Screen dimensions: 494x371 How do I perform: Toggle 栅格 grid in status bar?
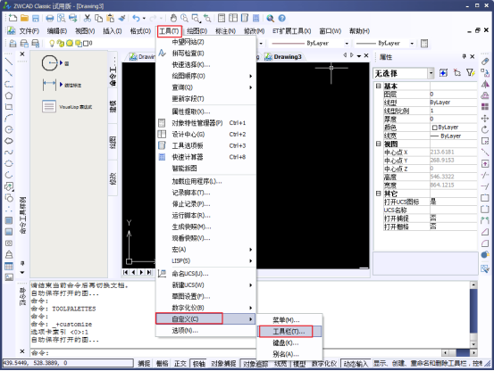[x=163, y=364]
